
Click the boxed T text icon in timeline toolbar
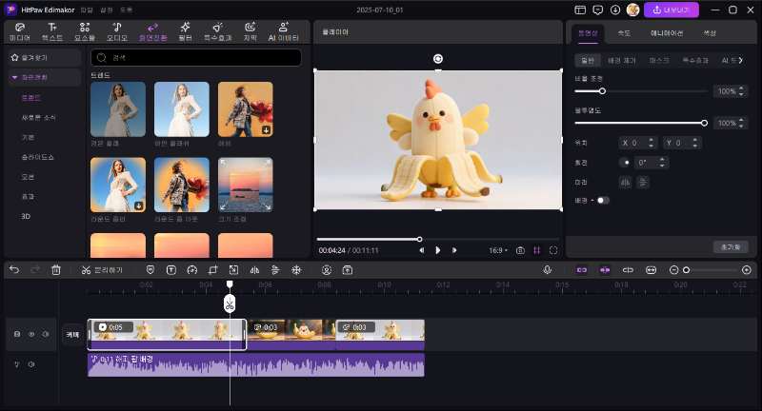171,270
